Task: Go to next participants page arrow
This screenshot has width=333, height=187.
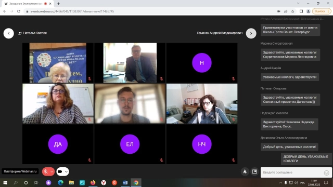Action: pos(251,33)
